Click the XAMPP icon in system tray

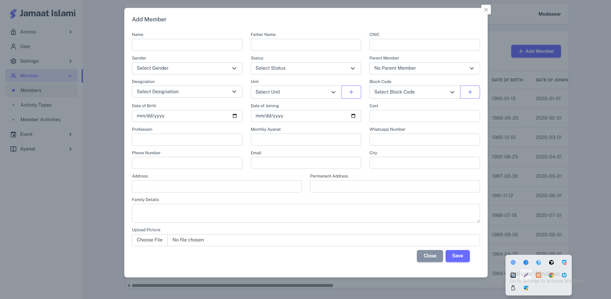coord(538,275)
